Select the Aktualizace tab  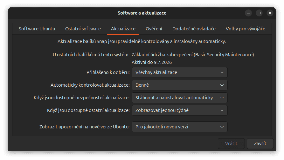pos(123,29)
